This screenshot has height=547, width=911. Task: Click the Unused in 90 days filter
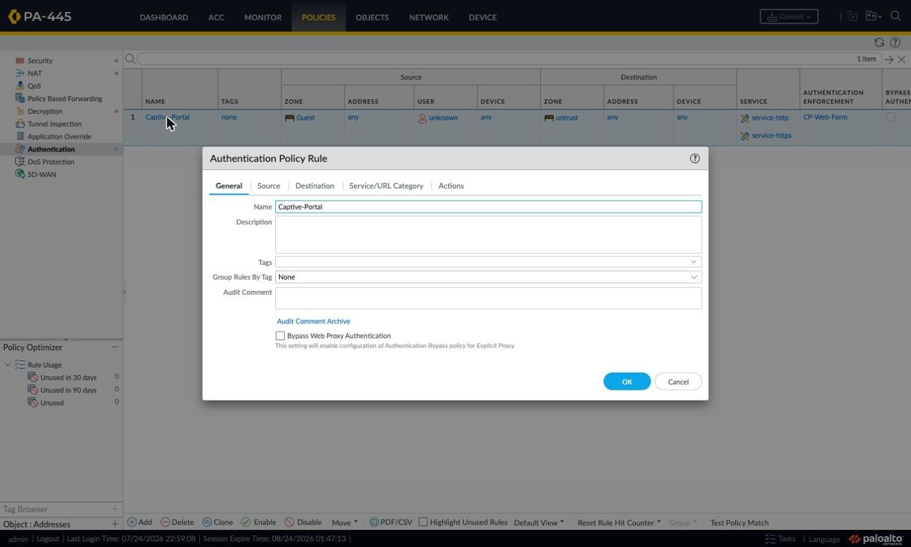[68, 390]
